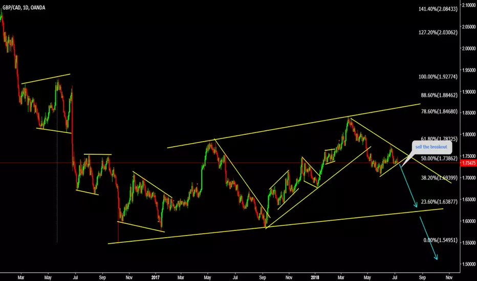Screen dimensions: 477x281
Task: Click the 1.55000 price axis value
Action: (x=469, y=242)
